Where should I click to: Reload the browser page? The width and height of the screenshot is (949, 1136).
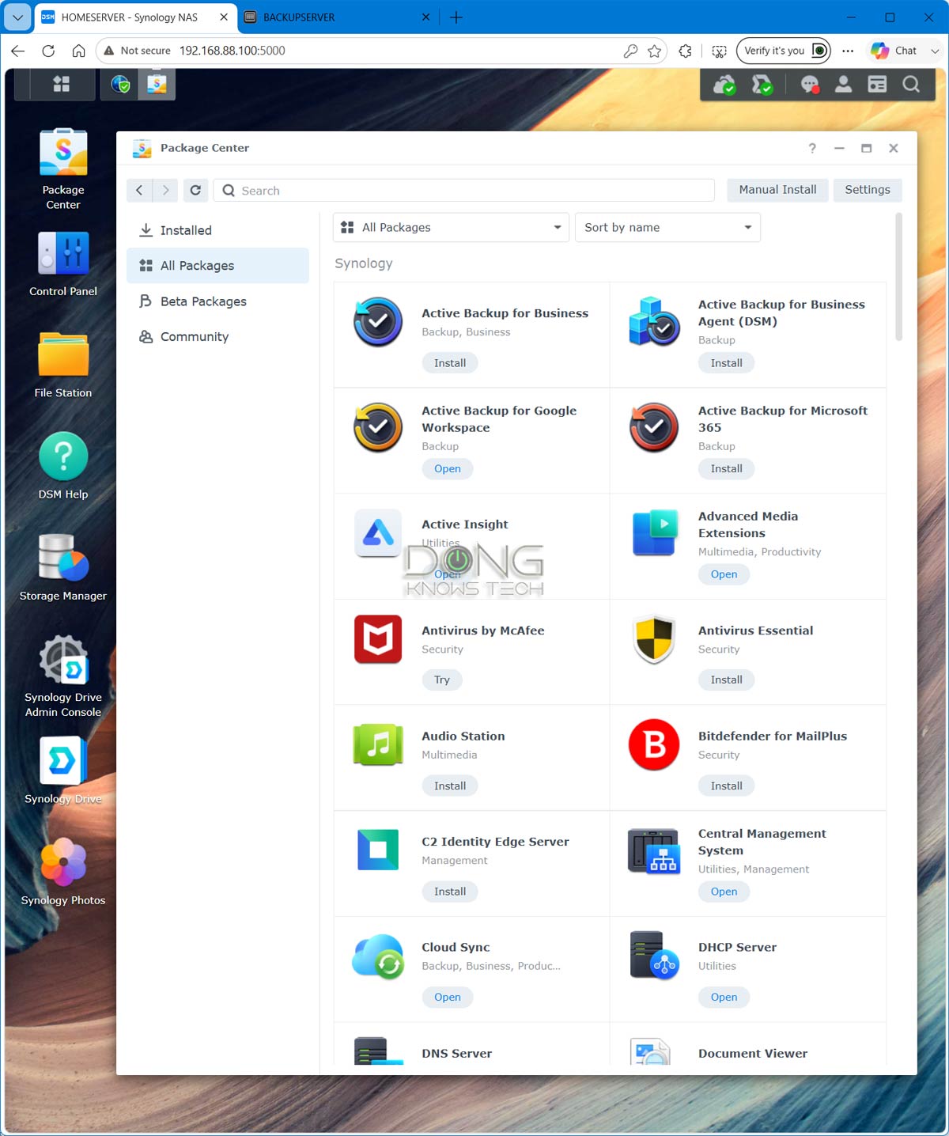coord(48,51)
